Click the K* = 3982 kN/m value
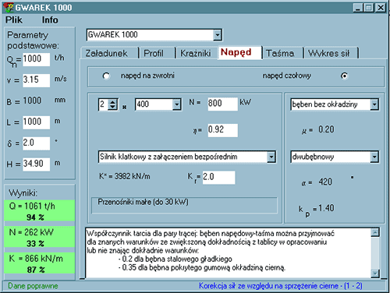Screen dimensions: 390x293 [x=125, y=176]
